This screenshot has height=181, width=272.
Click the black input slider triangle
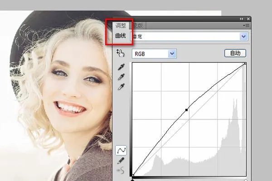click(132, 180)
